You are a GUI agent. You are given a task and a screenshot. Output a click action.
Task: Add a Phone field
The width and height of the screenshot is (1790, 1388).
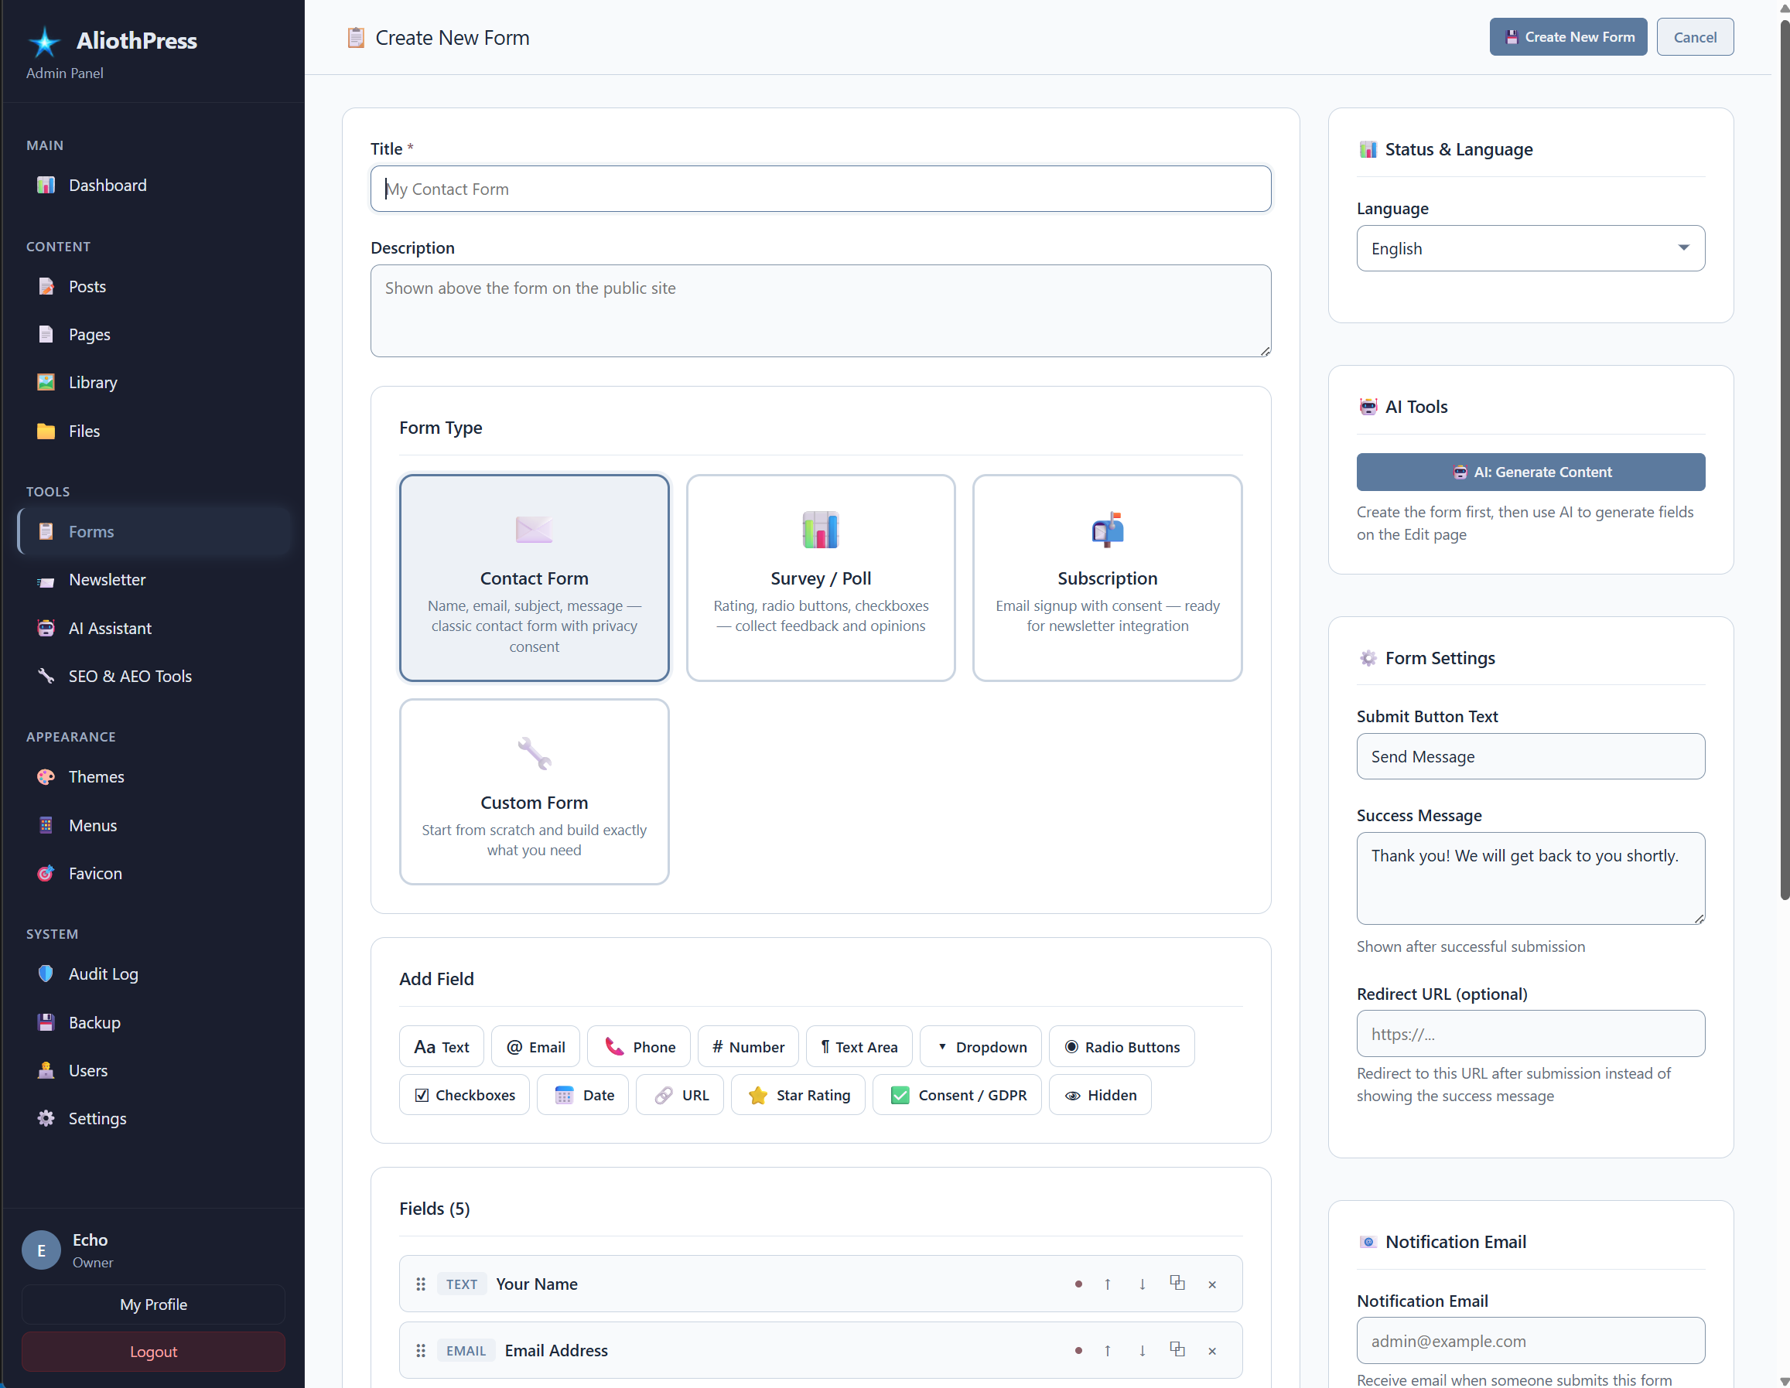[638, 1046]
